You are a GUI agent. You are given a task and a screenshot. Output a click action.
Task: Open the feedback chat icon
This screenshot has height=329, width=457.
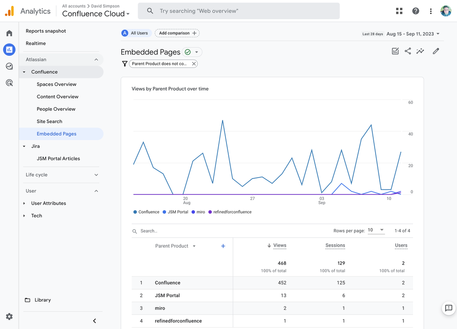tap(449, 308)
